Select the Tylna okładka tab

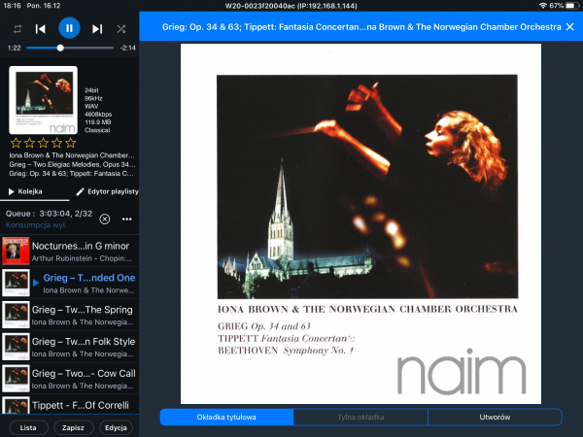point(360,417)
